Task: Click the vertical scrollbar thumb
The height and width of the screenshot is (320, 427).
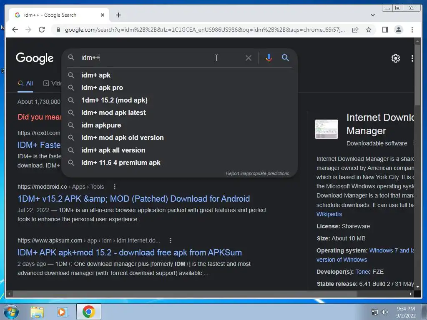Action: pyautogui.click(x=417, y=75)
